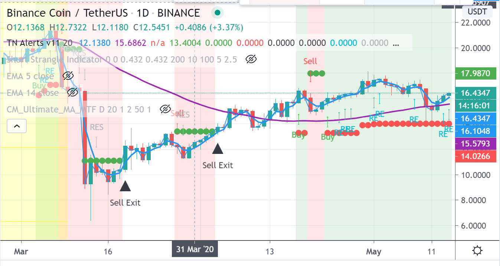Open chart settings gear icon

pos(477,251)
